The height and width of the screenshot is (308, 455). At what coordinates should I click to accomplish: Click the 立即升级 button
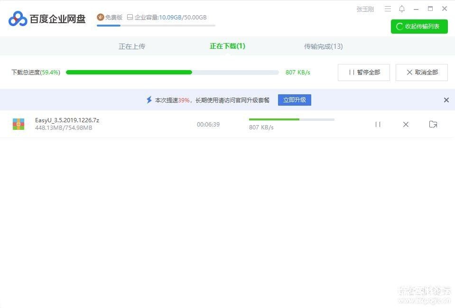pos(294,100)
